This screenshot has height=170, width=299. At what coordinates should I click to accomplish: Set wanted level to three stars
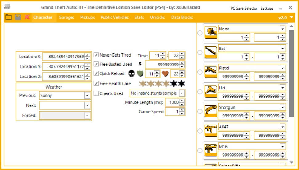158,84
